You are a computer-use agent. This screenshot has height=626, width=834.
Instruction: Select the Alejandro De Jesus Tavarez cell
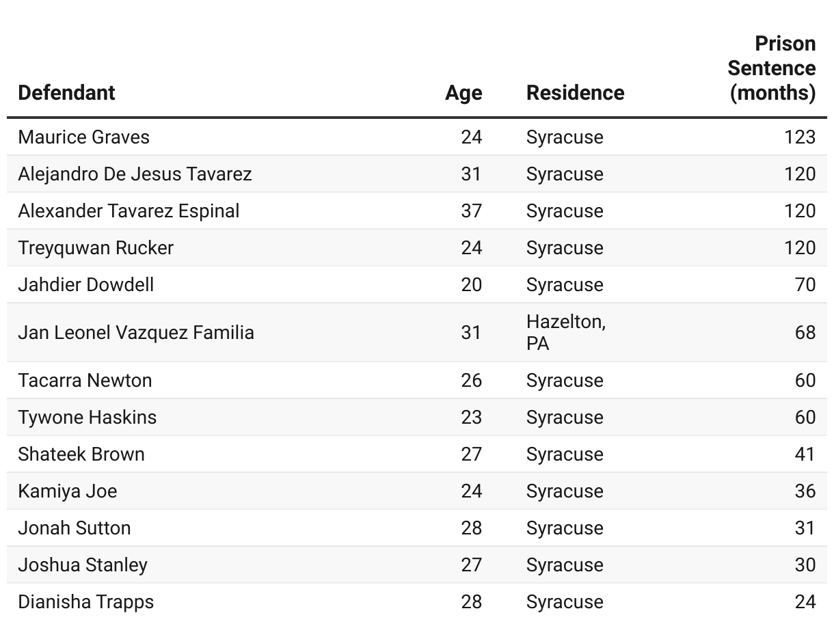pyautogui.click(x=135, y=174)
